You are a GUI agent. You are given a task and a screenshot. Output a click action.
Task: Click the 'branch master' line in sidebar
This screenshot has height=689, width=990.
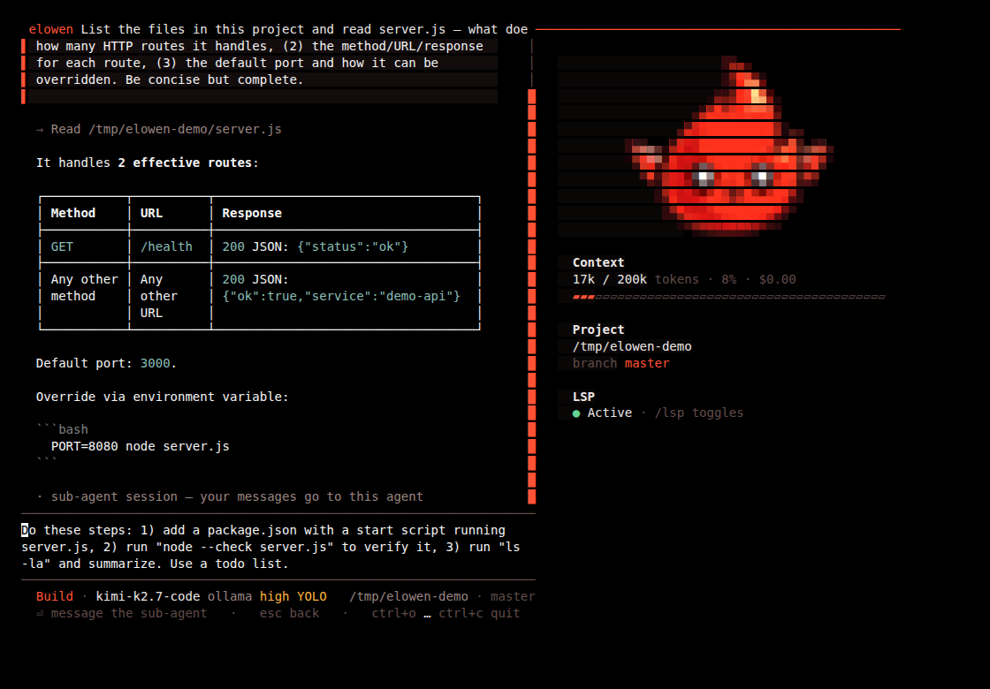[621, 363]
